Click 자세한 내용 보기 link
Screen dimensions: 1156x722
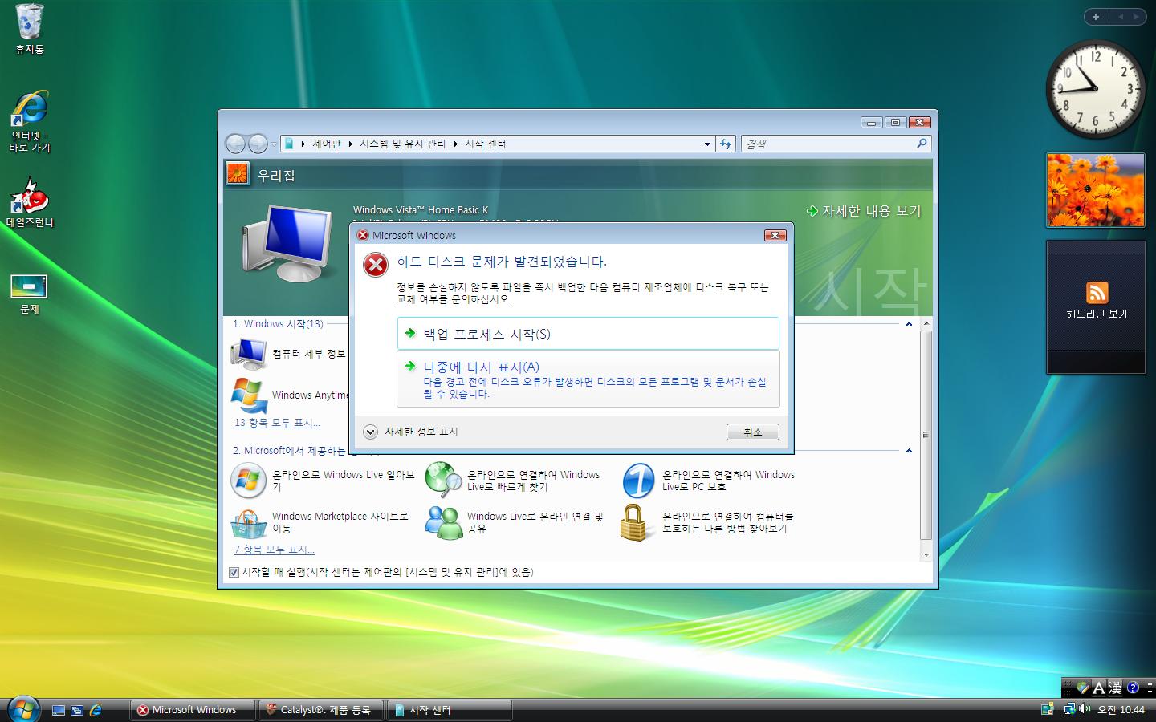(x=864, y=211)
